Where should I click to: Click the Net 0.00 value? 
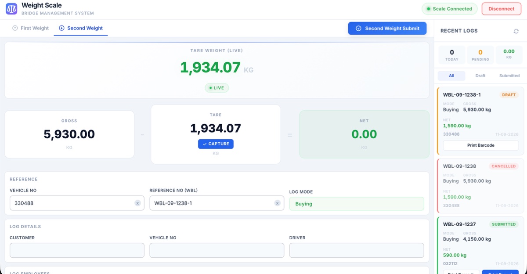point(364,134)
